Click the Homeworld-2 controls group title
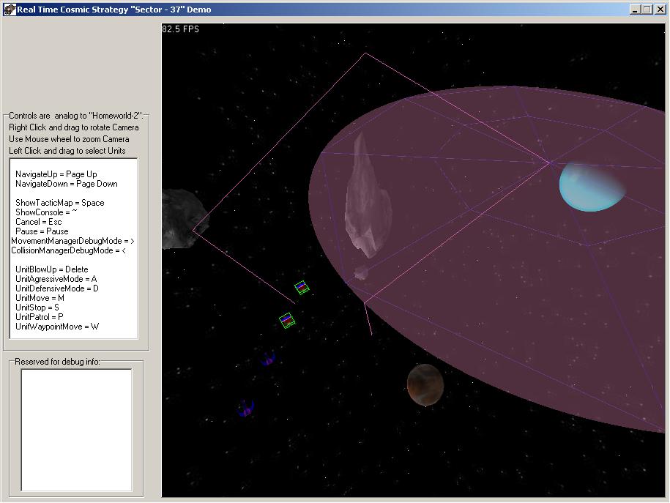The image size is (670, 503). point(76,116)
